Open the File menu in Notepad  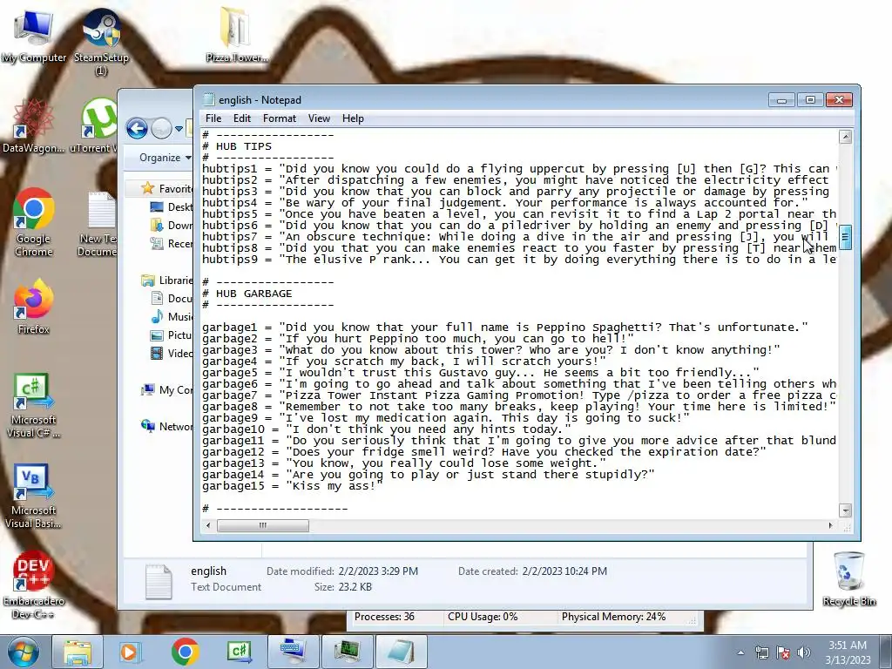point(213,118)
